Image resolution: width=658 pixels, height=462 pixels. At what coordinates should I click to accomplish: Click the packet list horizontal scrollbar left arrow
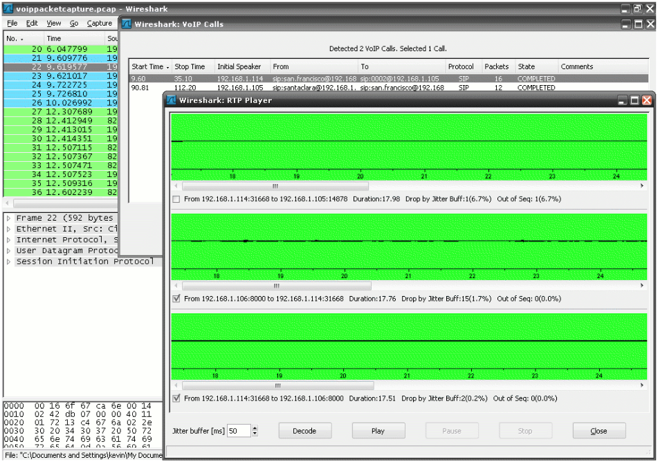click(x=7, y=203)
